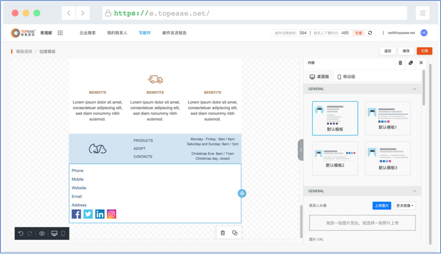The height and width of the screenshot is (254, 441).
Task: Click the Address text in signature
Action: (79, 205)
